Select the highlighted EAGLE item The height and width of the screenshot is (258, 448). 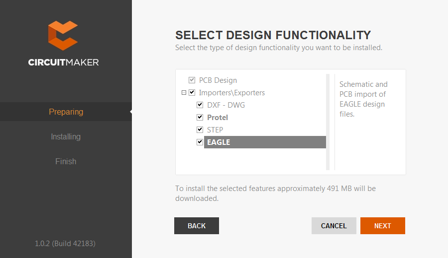tap(219, 142)
